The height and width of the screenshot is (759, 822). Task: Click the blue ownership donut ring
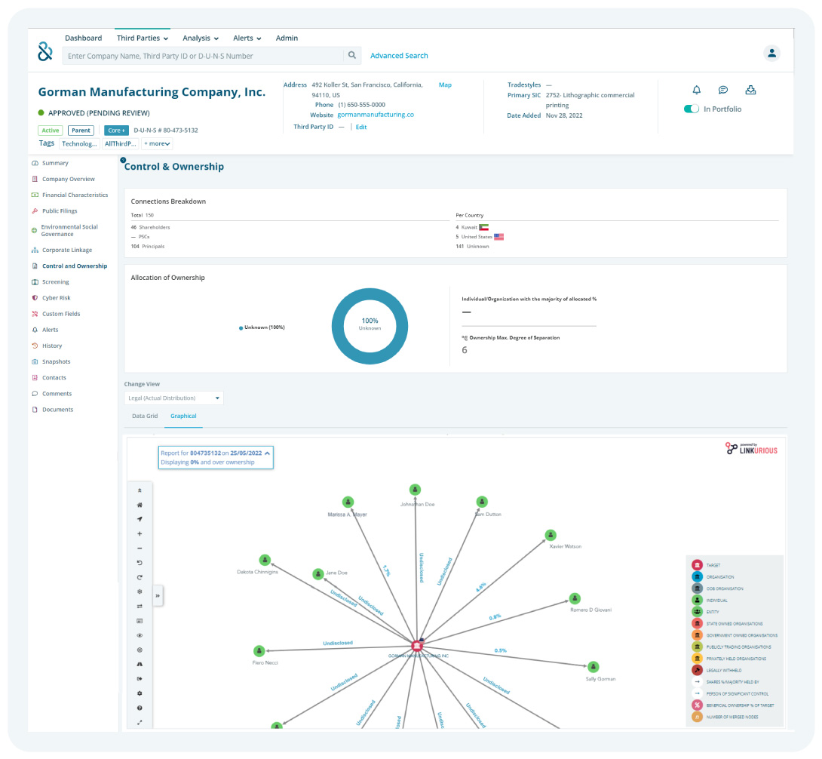338,326
